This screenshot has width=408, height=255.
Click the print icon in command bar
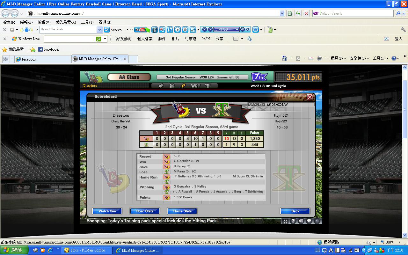(x=319, y=58)
